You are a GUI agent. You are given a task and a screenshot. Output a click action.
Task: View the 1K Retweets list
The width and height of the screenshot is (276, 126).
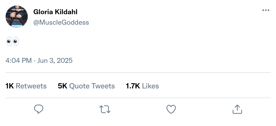[26, 86]
